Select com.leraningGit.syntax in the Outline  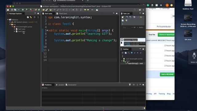134,59
